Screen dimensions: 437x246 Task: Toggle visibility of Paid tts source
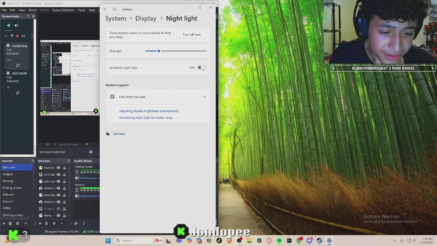click(58, 168)
